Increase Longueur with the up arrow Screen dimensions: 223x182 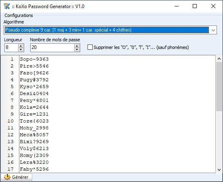pyautogui.click(x=21, y=46)
